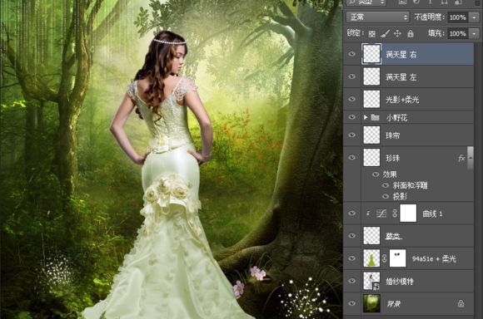Select the 光影+柔光 layer thumbnail
Screen dimensions: 483x319
coord(371,99)
